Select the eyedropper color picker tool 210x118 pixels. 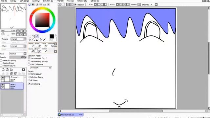(44, 40)
